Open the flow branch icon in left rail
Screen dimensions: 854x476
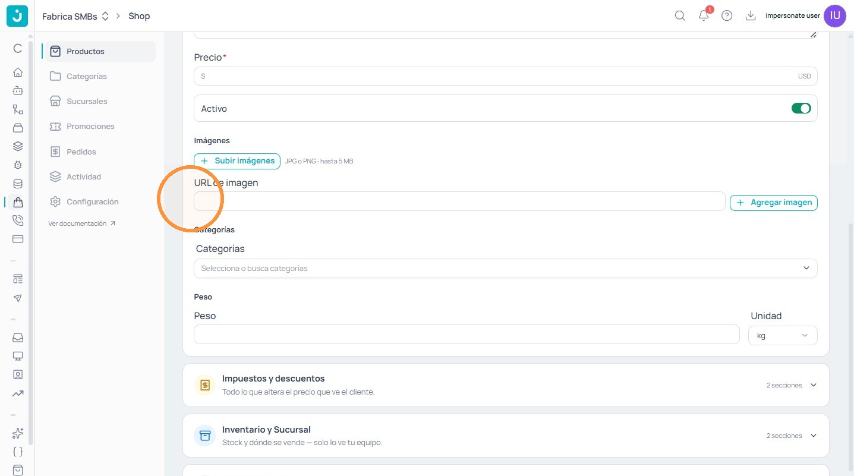pos(18,109)
